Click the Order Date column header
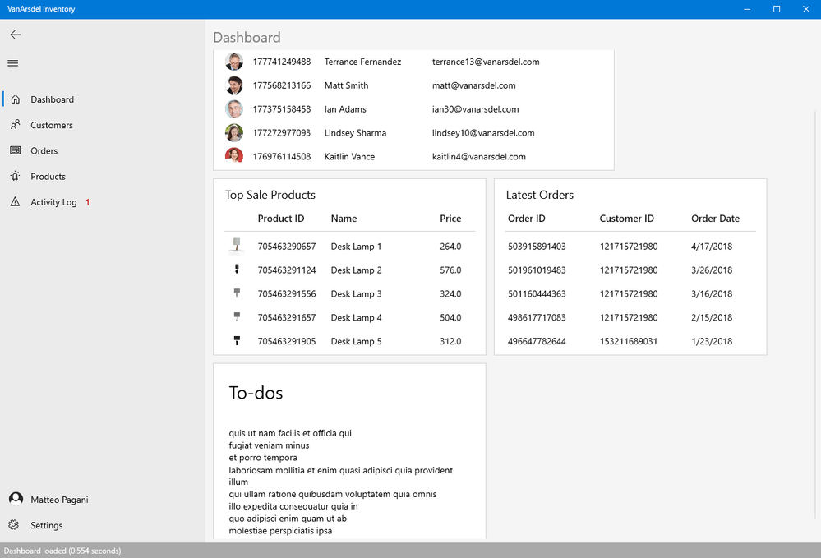 pos(715,219)
